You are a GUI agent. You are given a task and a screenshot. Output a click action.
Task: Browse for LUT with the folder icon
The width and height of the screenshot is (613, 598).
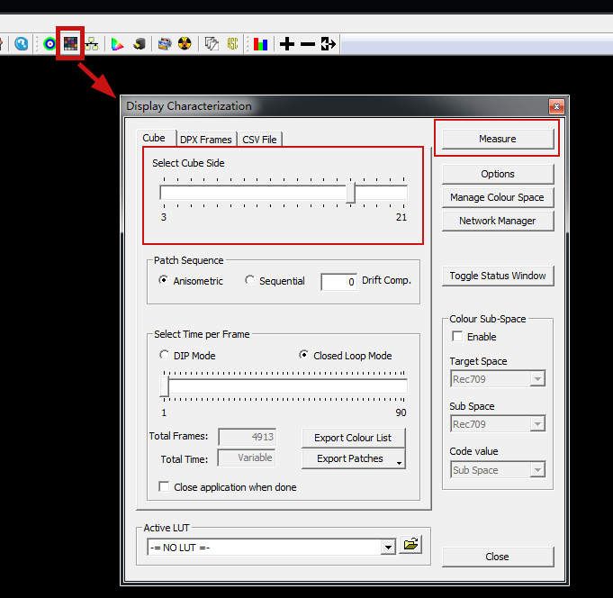pyautogui.click(x=410, y=545)
